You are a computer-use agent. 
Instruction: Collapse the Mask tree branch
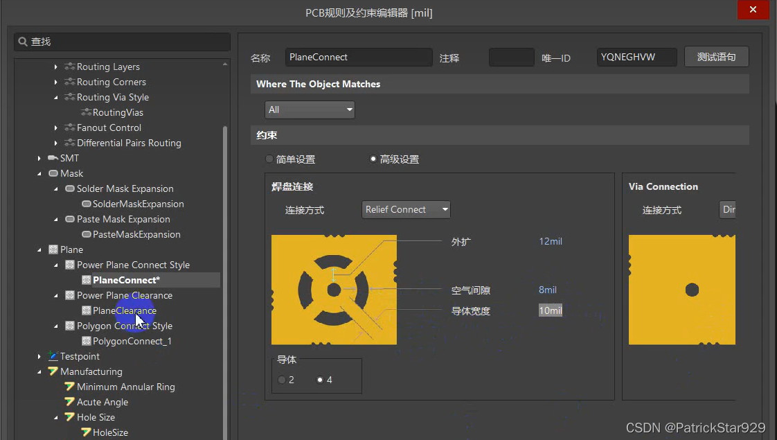pos(39,173)
